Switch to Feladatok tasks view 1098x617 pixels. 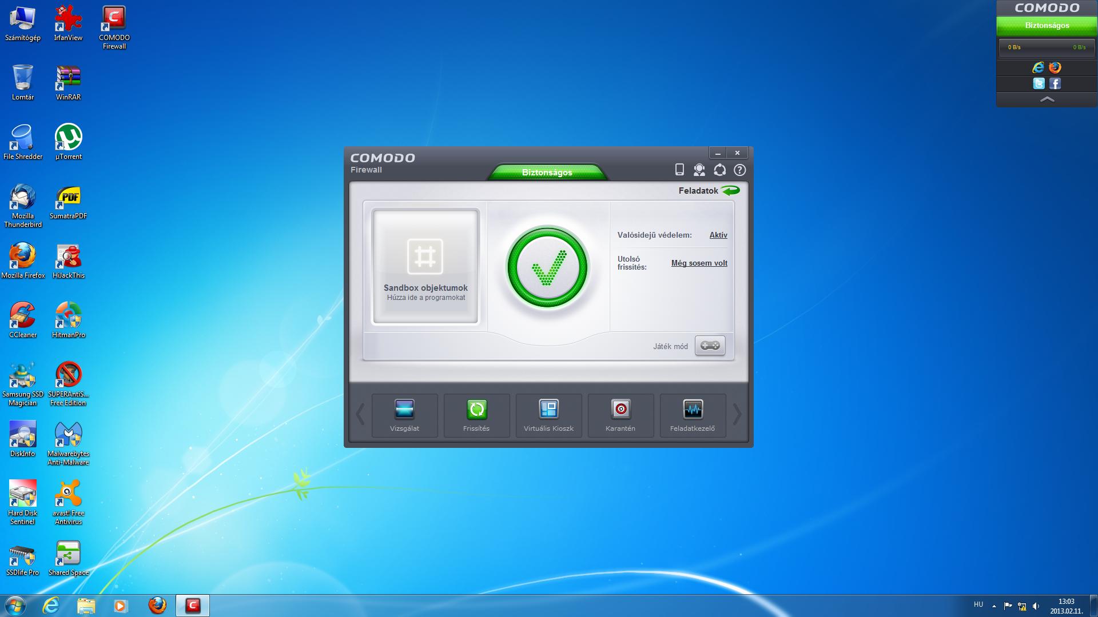709,190
